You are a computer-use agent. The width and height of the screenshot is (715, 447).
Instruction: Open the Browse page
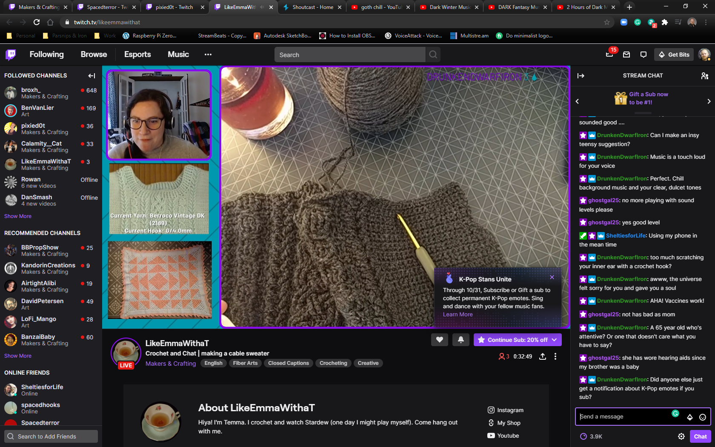tap(94, 54)
